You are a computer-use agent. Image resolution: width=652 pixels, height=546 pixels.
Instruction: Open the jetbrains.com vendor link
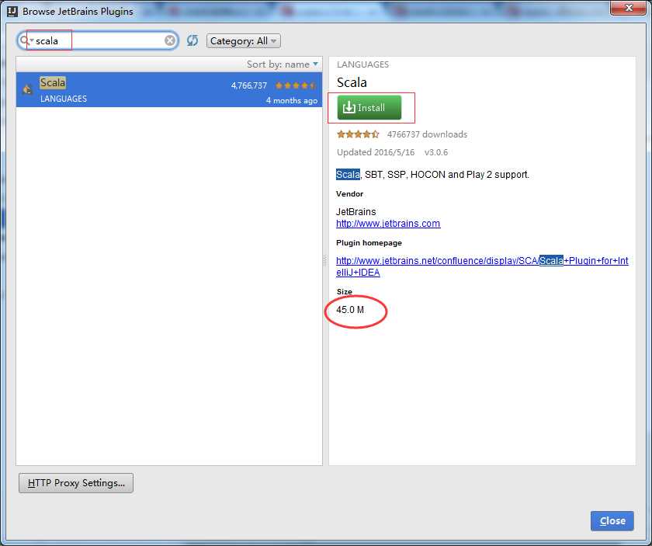(x=388, y=224)
